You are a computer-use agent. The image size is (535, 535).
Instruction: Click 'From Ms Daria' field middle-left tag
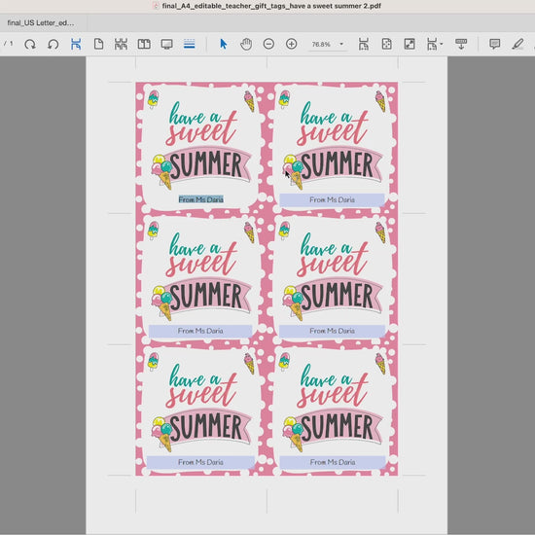coord(200,331)
